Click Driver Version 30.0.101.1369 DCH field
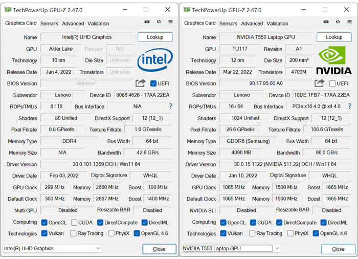Image resolution: width=358 pixels, height=259 pixels. pos(106,164)
